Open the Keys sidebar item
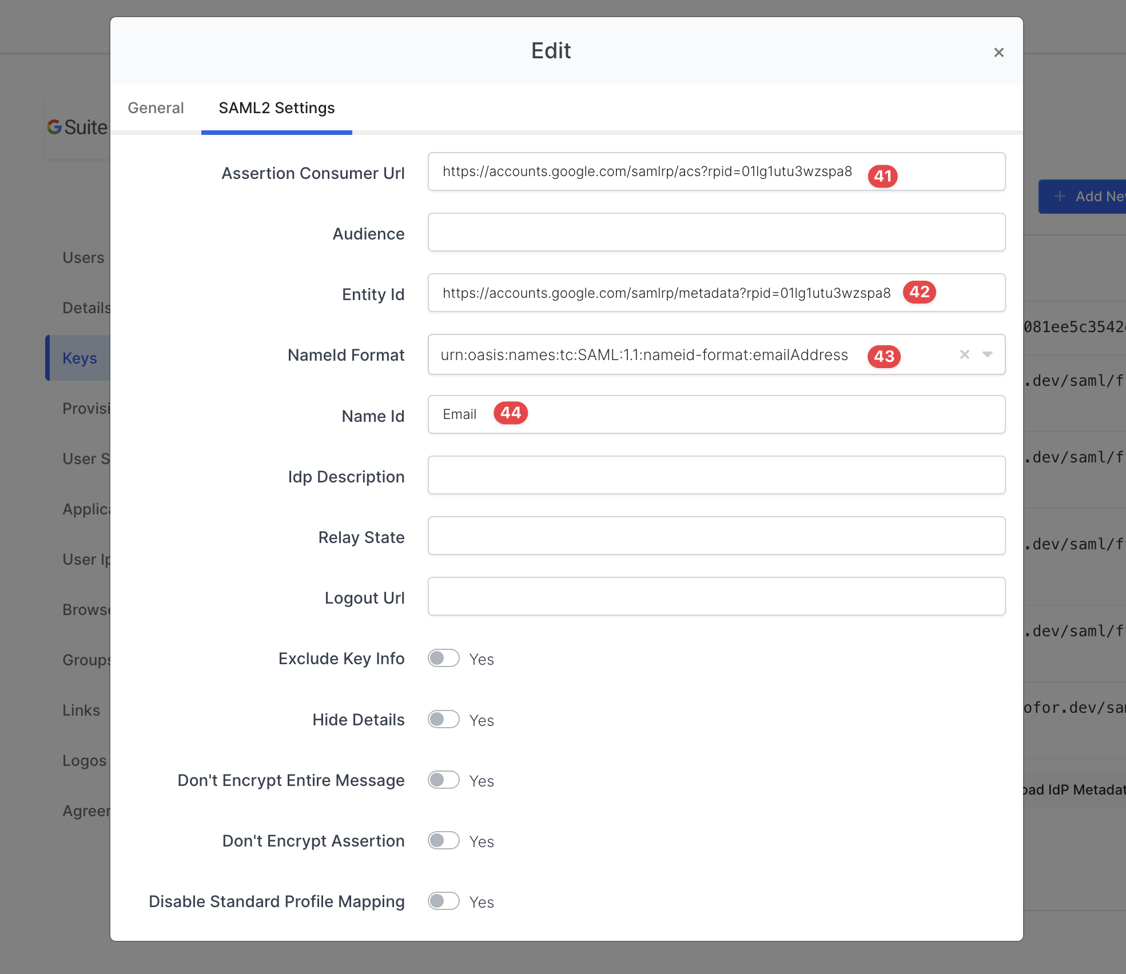Screen dimensions: 1126x974 click(x=79, y=358)
